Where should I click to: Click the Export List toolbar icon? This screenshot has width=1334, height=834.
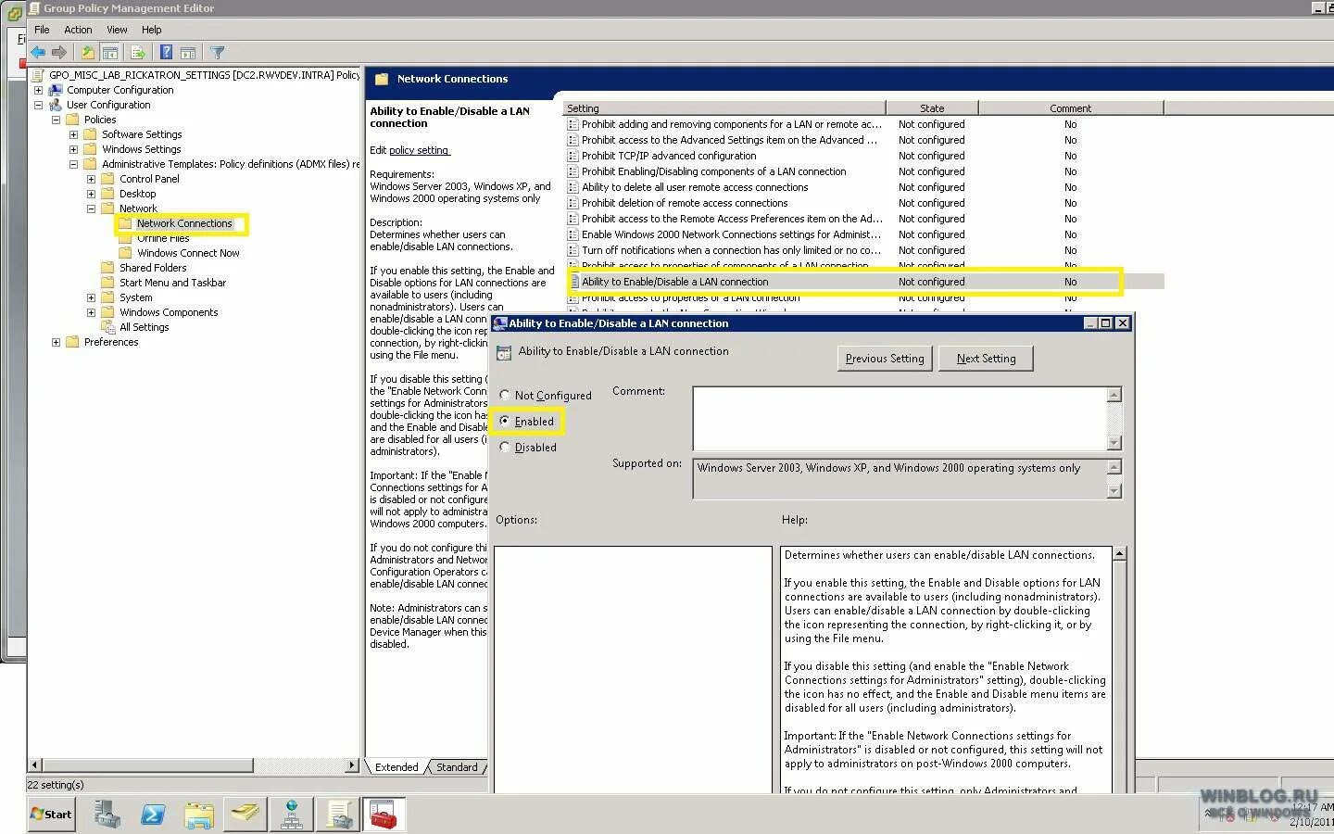coord(137,52)
